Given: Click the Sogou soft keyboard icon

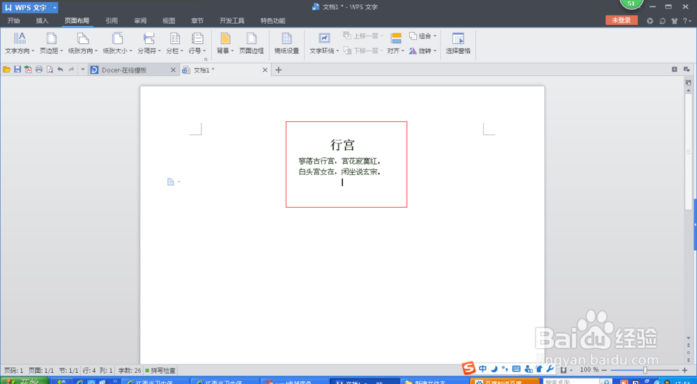Looking at the screenshot, I should coord(516,369).
